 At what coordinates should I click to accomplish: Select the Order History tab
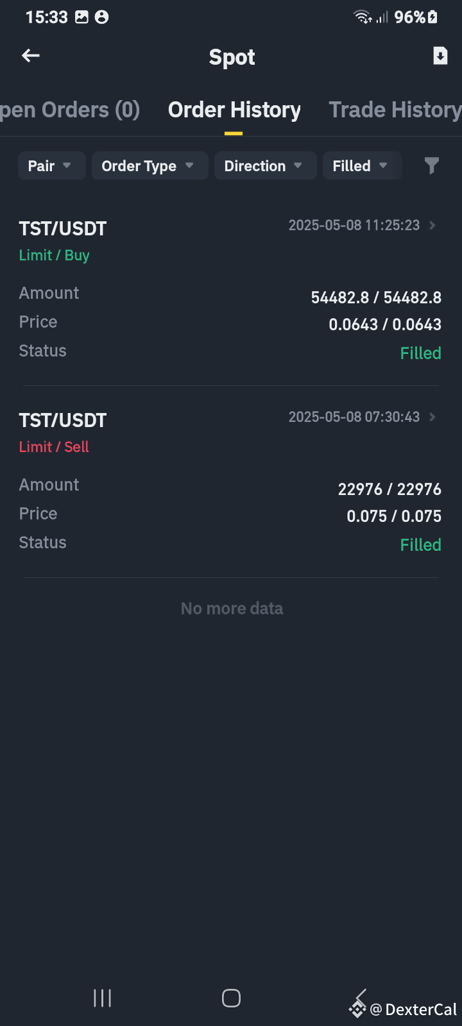[x=234, y=110]
